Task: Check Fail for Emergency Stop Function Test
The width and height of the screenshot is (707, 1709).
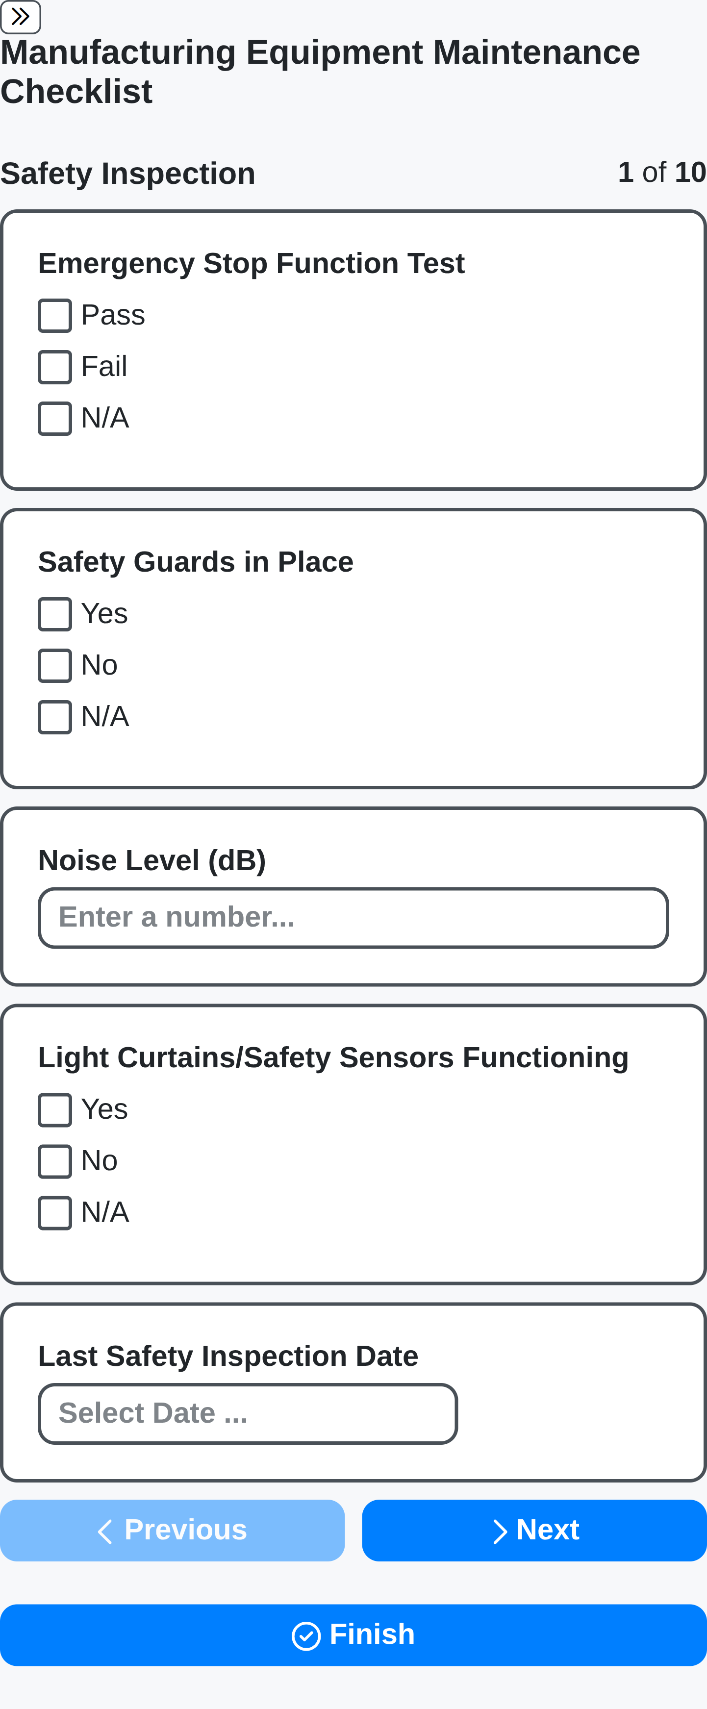Action: 55,368
